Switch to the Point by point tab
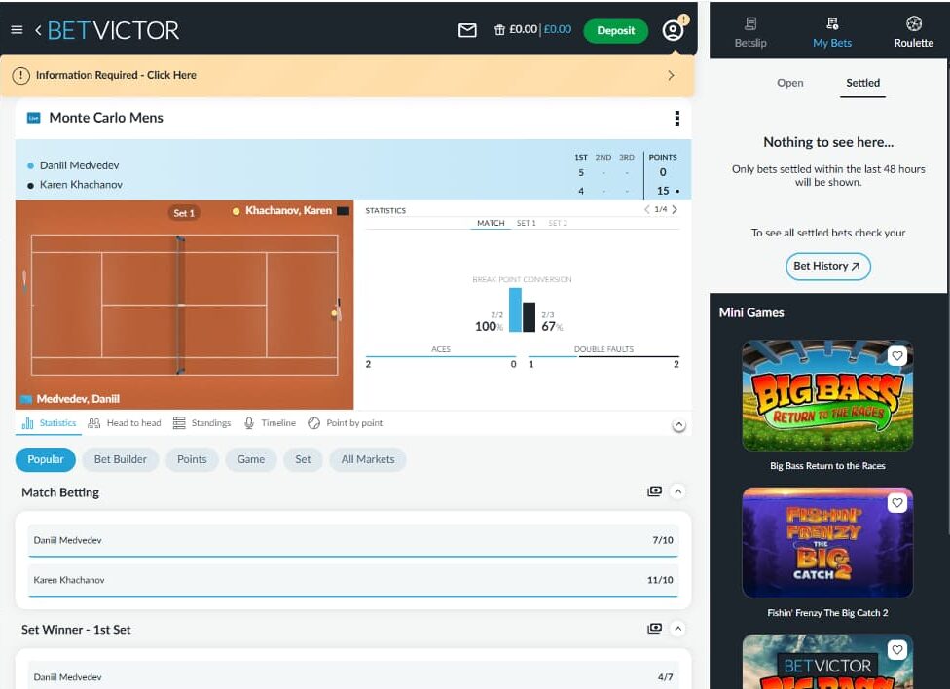Screen dimensions: 950x689 pos(346,423)
